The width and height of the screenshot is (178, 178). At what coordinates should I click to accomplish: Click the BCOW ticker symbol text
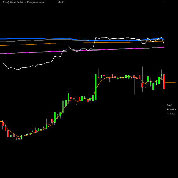point(61,2)
